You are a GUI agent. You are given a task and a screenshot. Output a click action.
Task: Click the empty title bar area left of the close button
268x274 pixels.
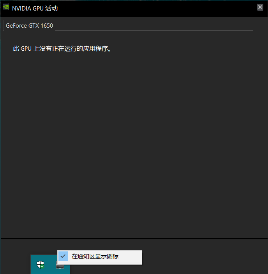[156, 8]
